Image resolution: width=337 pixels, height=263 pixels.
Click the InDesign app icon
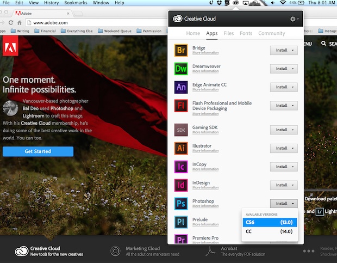tap(181, 185)
